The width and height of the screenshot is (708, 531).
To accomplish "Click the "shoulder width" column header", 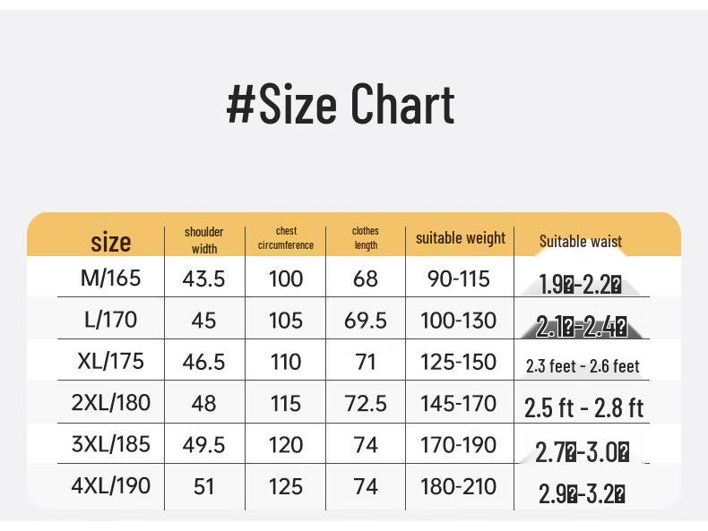I will pyautogui.click(x=203, y=240).
